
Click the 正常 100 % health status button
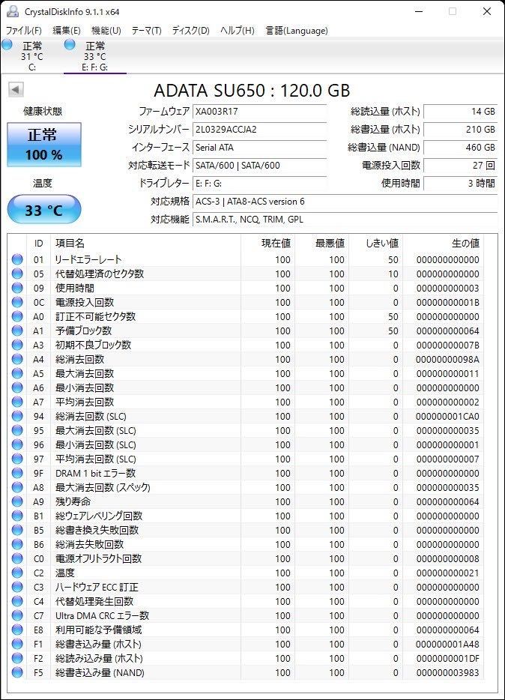pos(44,145)
